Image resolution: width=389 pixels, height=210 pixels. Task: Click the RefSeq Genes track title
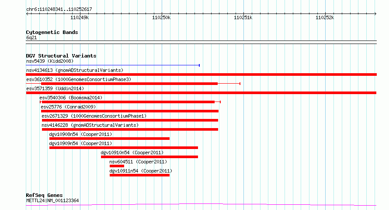coord(44,195)
